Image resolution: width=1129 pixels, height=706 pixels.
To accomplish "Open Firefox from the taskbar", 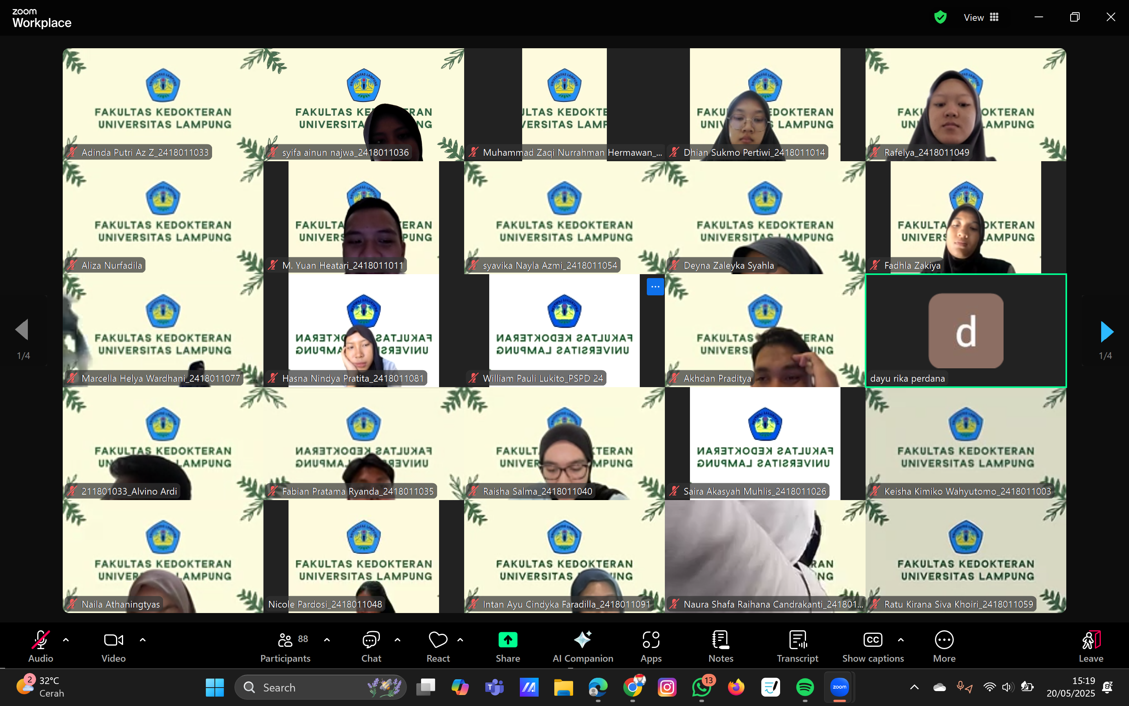I will click(736, 687).
